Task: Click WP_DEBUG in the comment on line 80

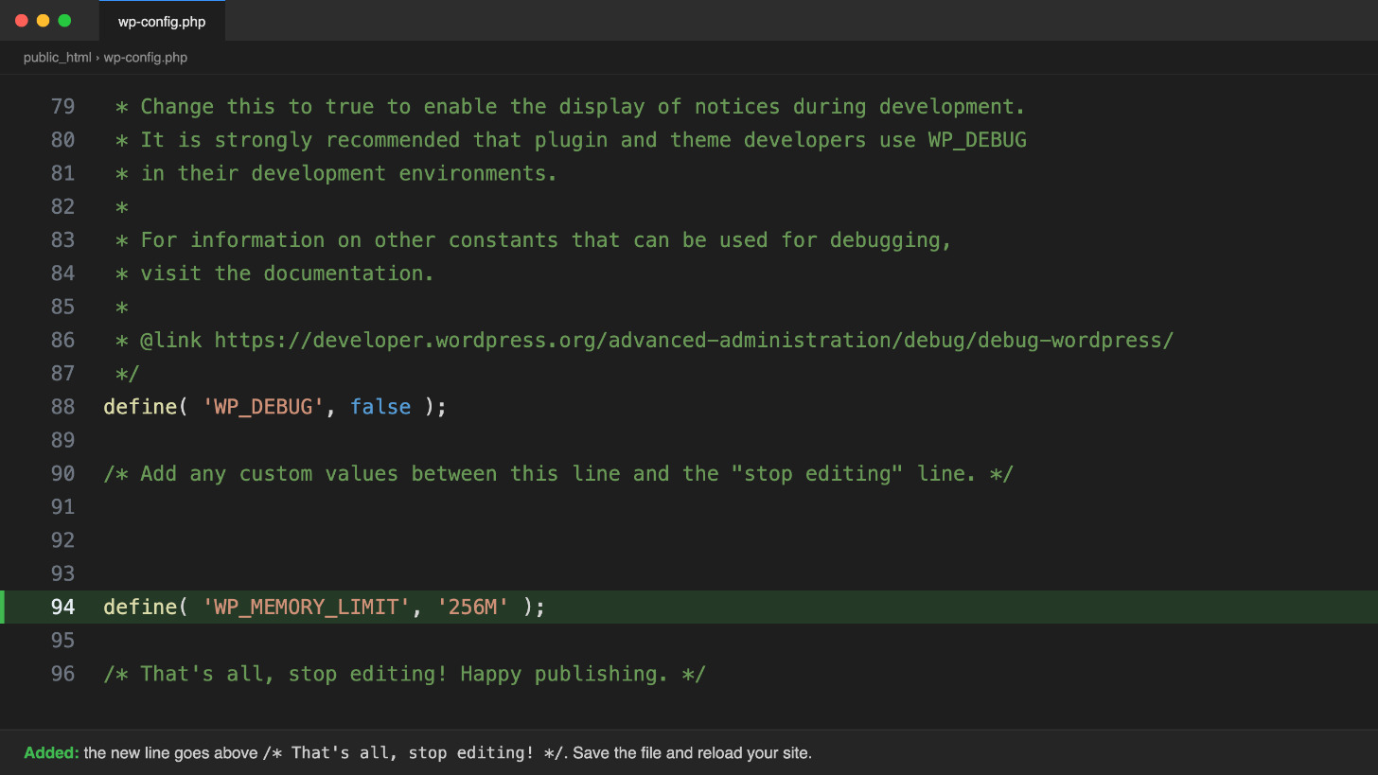Action: pos(978,140)
